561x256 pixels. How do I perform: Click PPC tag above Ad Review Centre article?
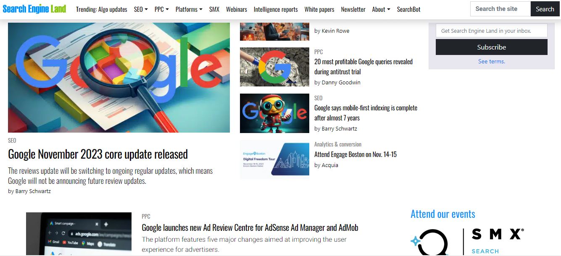146,217
